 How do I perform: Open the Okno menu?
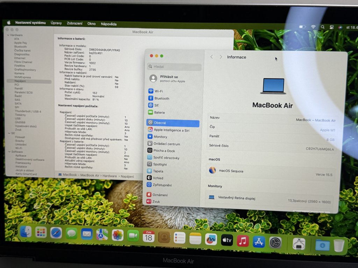click(x=92, y=24)
